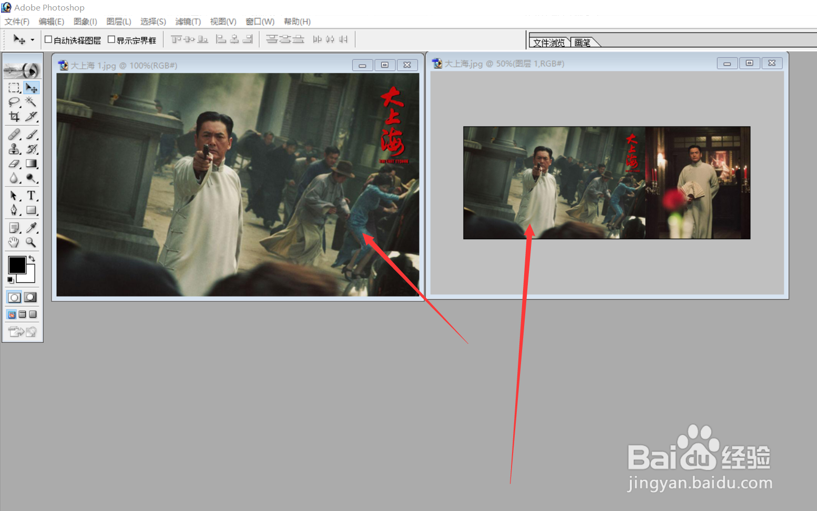Select the Rectangular Marquee tool
This screenshot has height=511, width=817.
[x=14, y=87]
